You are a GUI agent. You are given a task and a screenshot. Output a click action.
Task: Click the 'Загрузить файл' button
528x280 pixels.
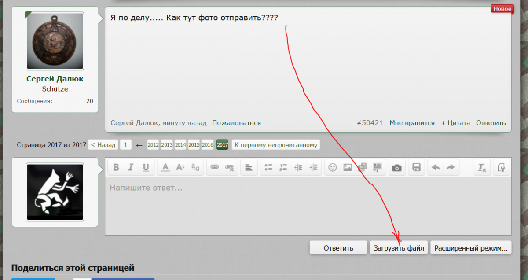(399, 248)
